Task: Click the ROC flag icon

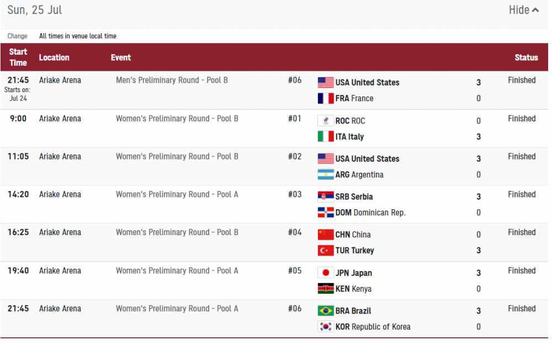Action: (326, 121)
